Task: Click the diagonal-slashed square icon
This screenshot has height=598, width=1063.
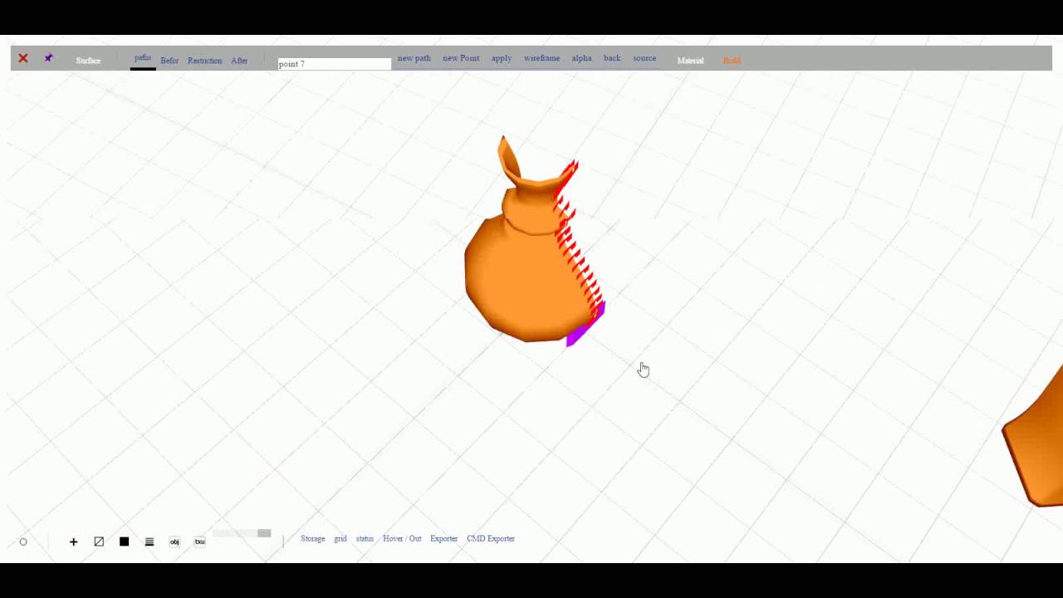Action: [x=99, y=542]
